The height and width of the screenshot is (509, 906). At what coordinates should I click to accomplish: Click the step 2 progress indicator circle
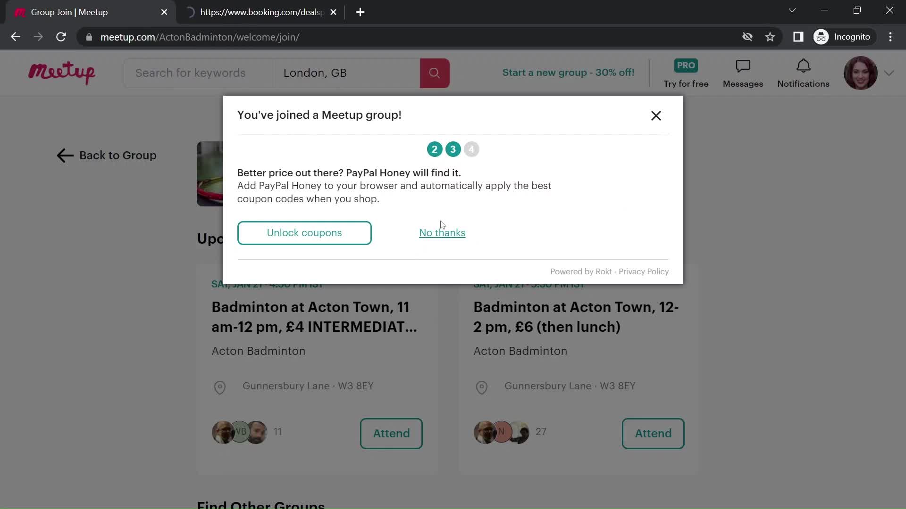point(435,149)
